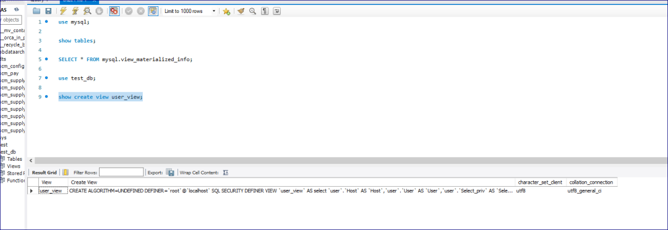
Task: Stop the running query
Action: click(x=99, y=11)
